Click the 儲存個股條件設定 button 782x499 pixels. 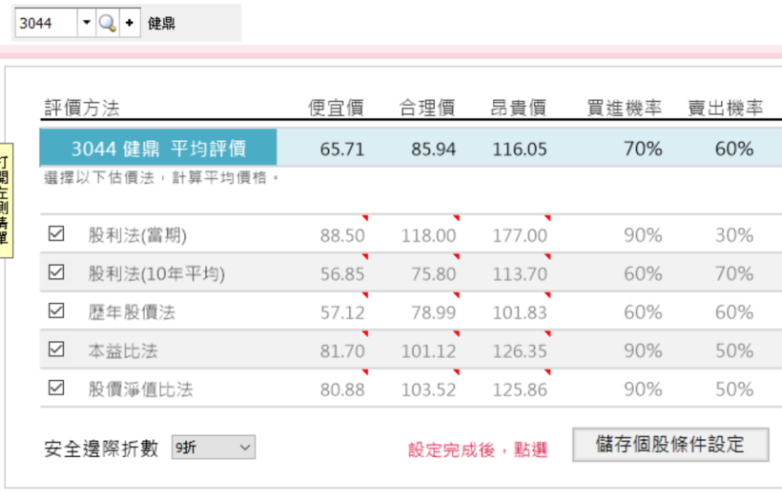point(670,444)
